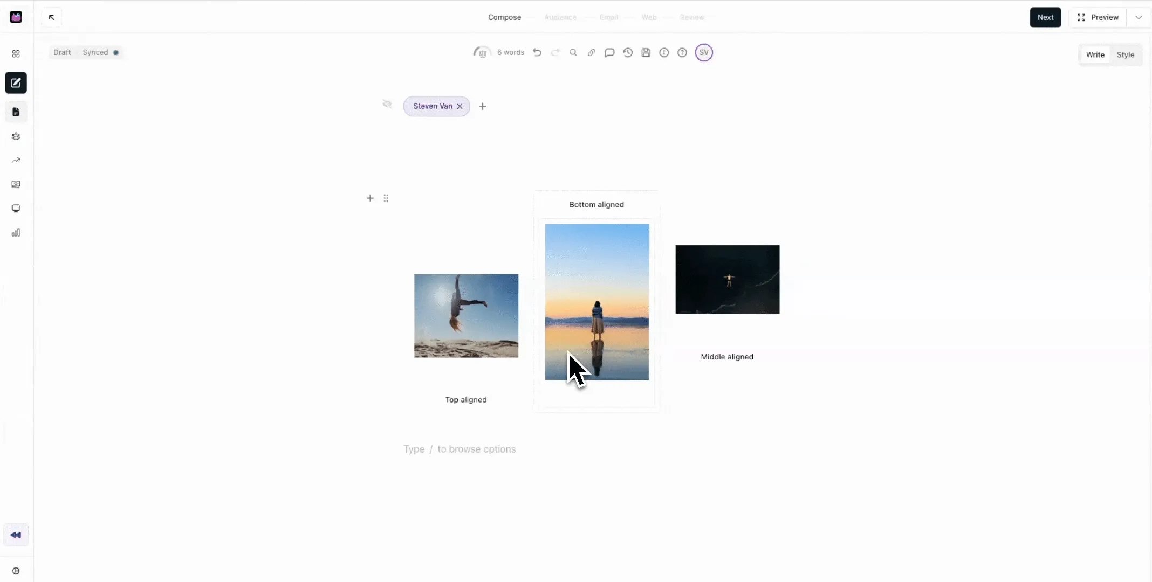Go to the Review step
Viewport: 1152px width, 582px height.
(692, 17)
